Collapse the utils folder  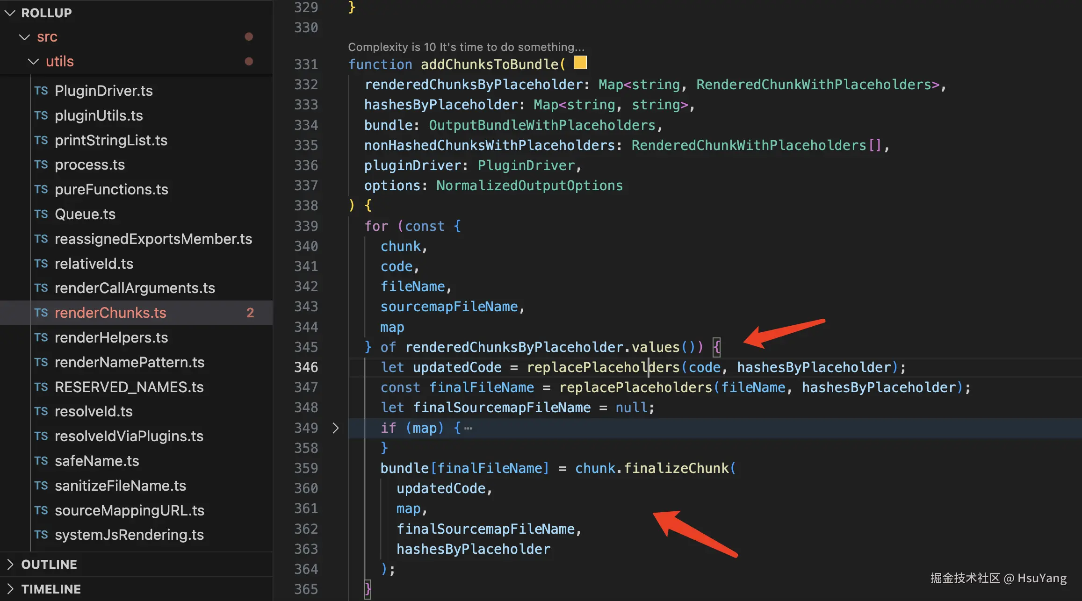tap(33, 61)
